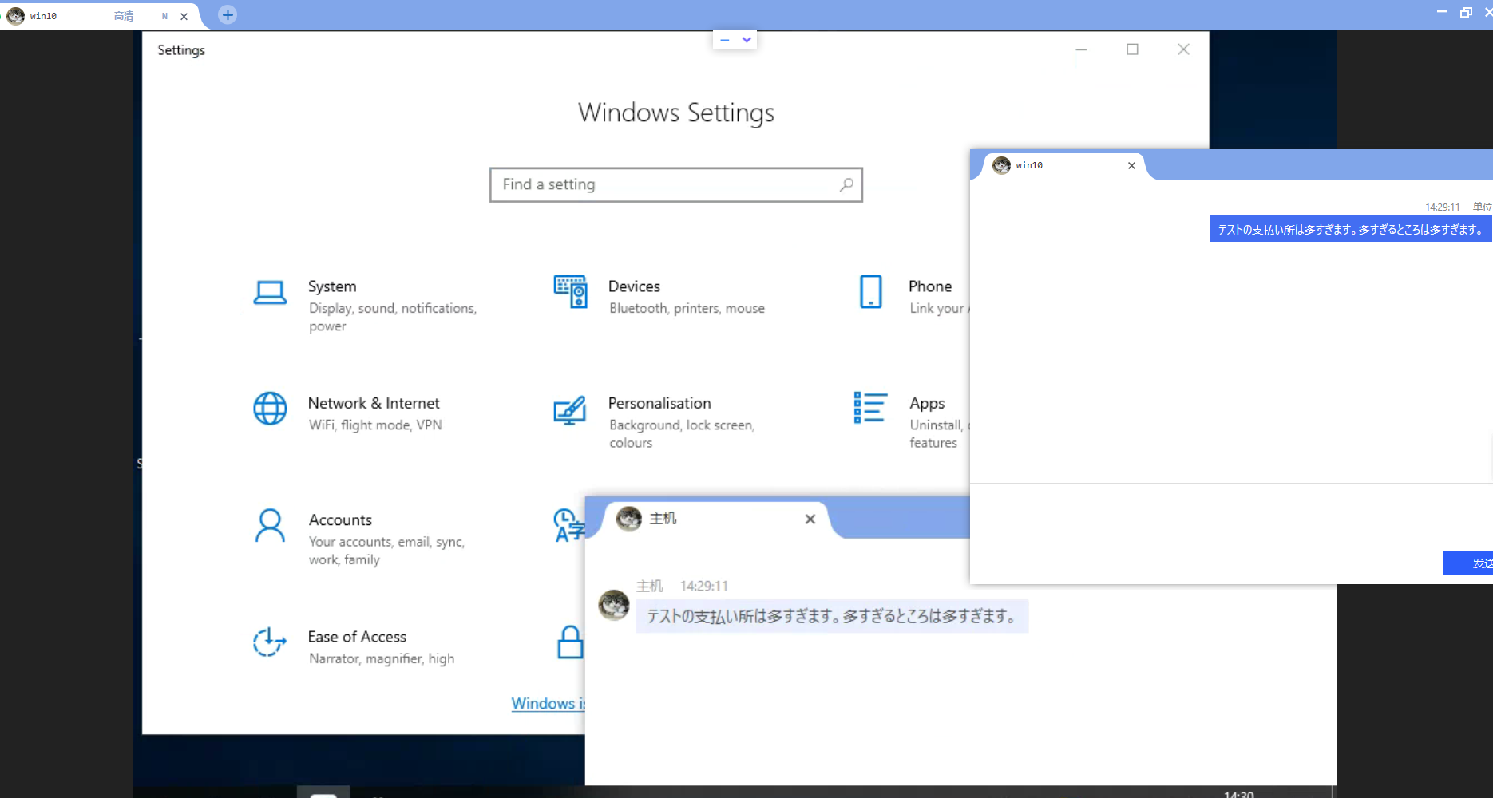The height and width of the screenshot is (798, 1493).
Task: Click the 'N' indicator in the win10 session tab
Action: click(x=164, y=16)
